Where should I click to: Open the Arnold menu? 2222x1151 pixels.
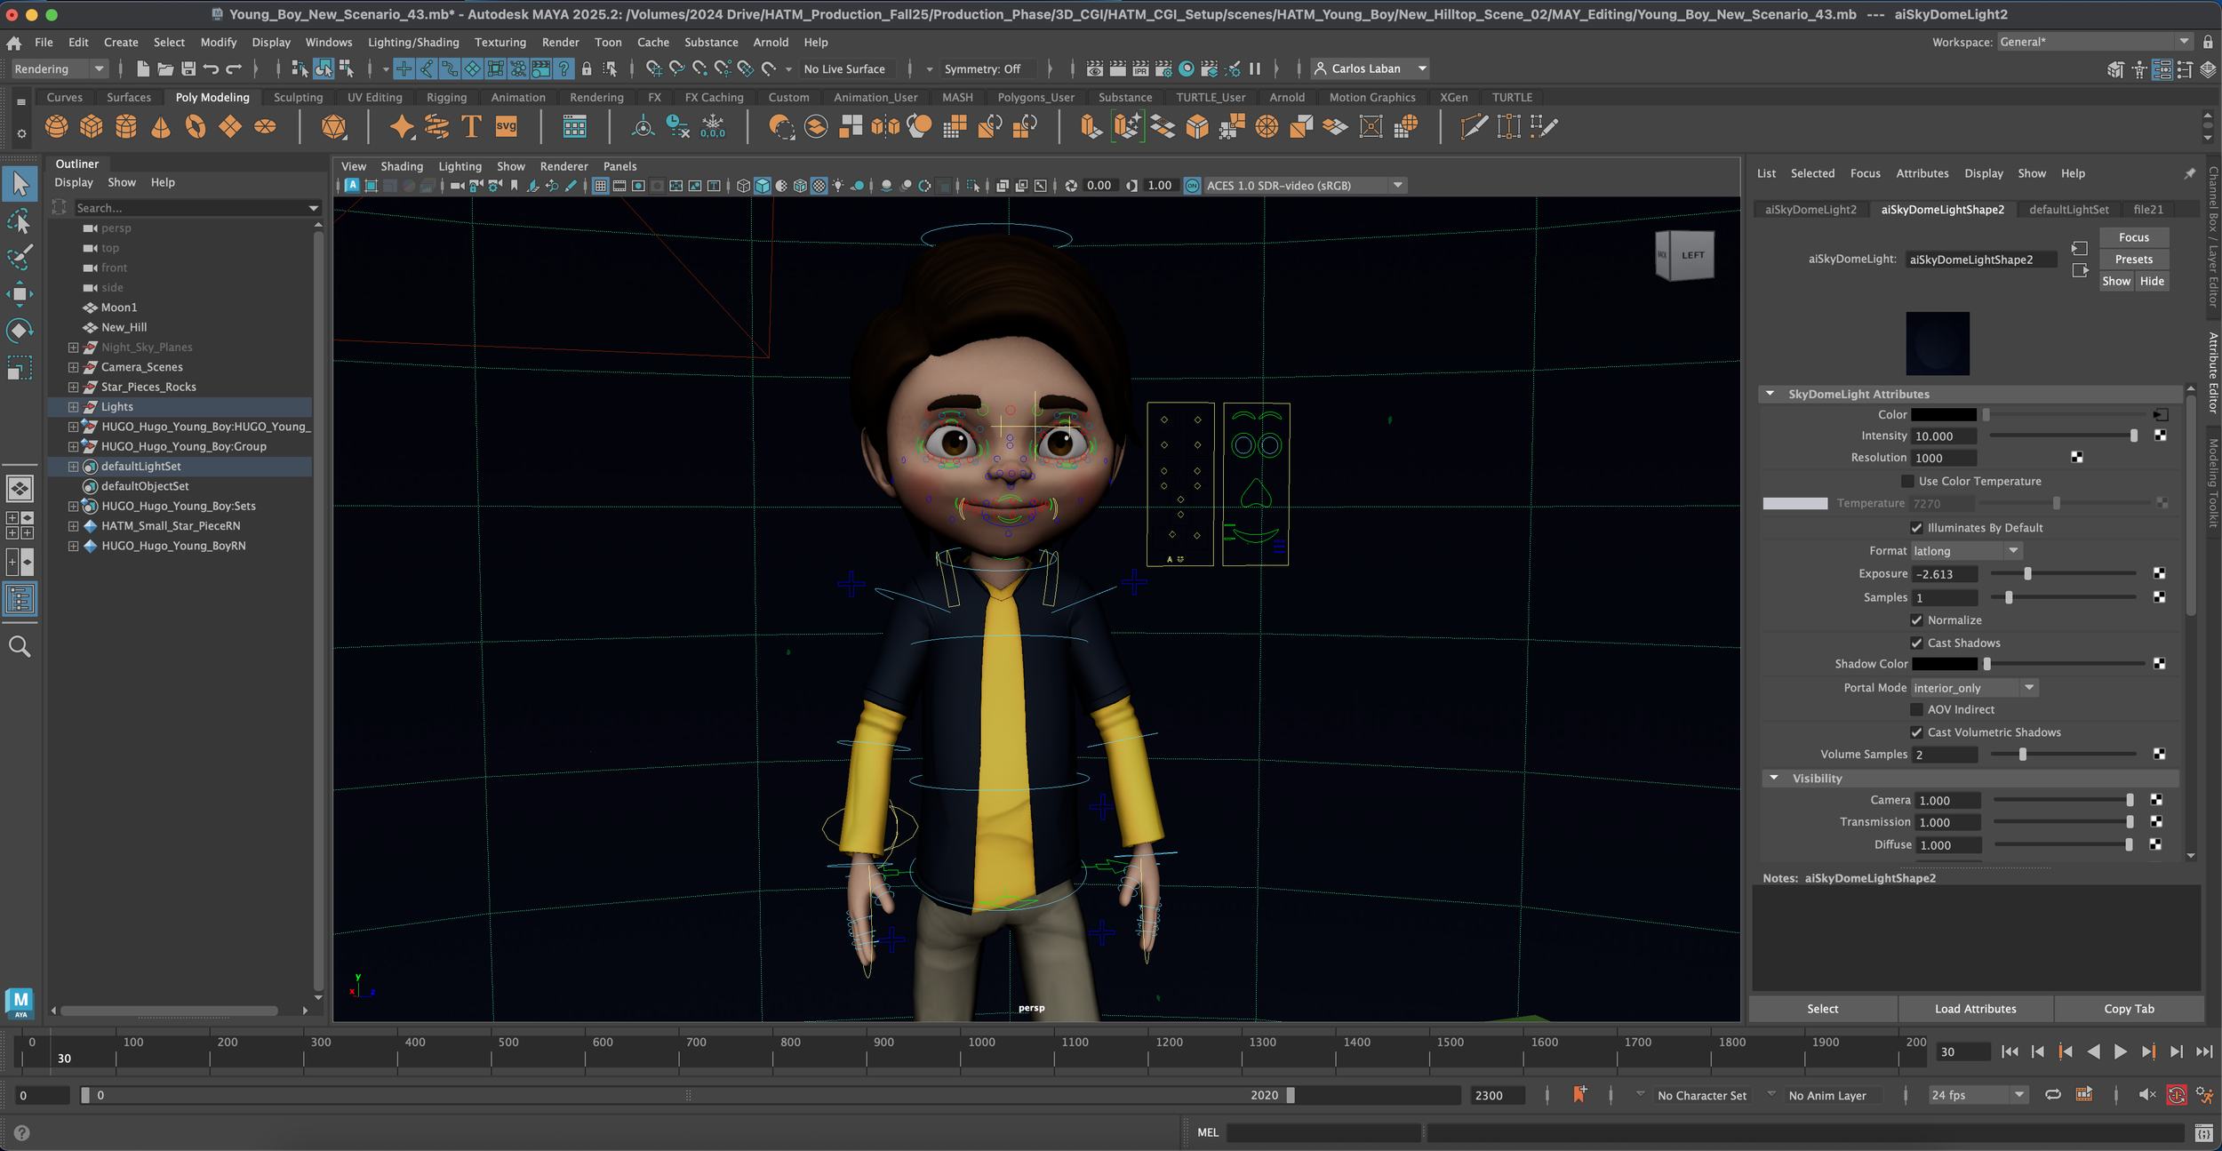click(771, 43)
